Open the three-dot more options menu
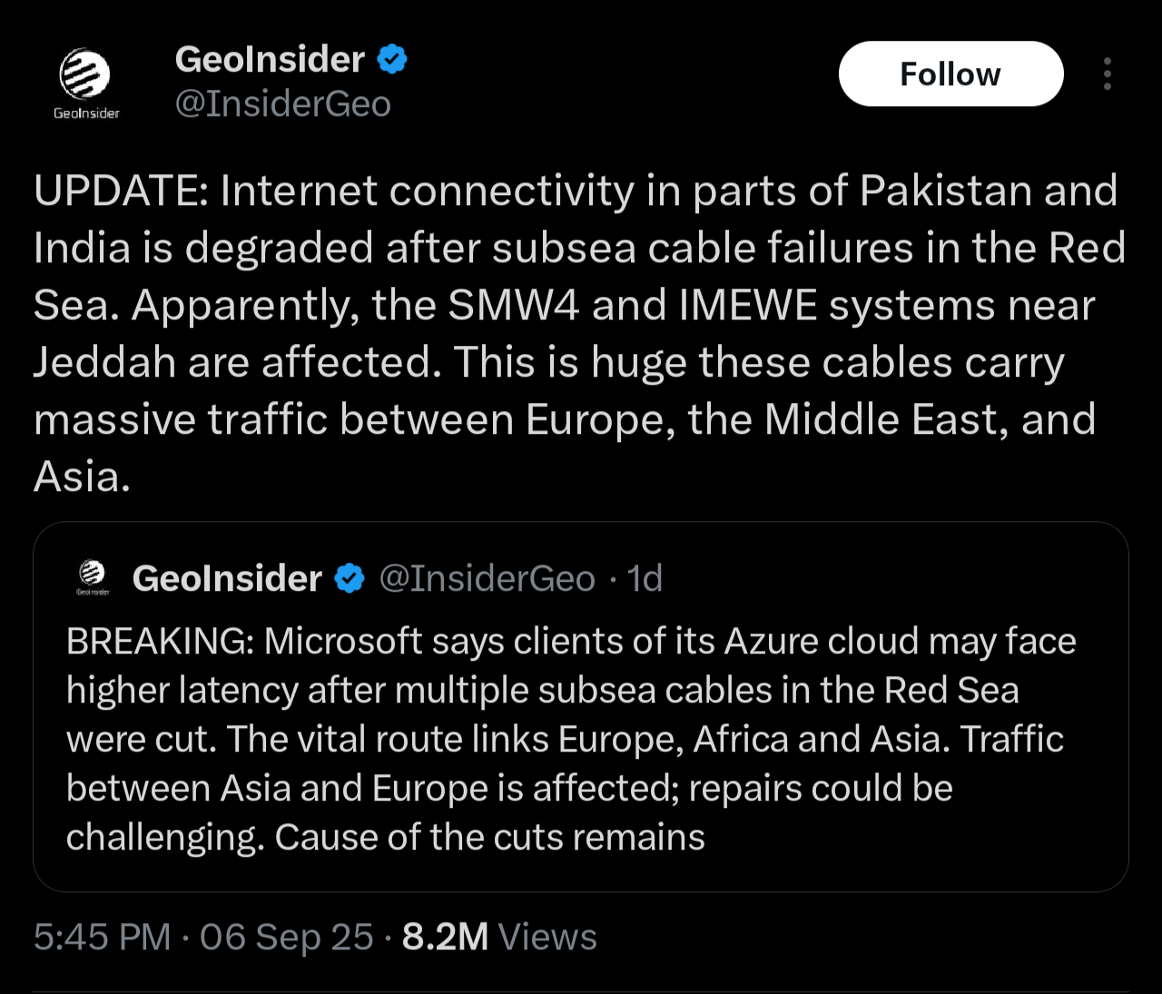The image size is (1162, 994). pyautogui.click(x=1107, y=74)
